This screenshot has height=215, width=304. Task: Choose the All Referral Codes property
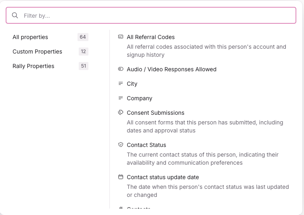151,37
